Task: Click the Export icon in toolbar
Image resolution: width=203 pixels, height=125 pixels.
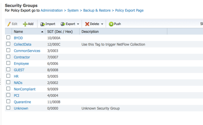Action: (x=63, y=24)
